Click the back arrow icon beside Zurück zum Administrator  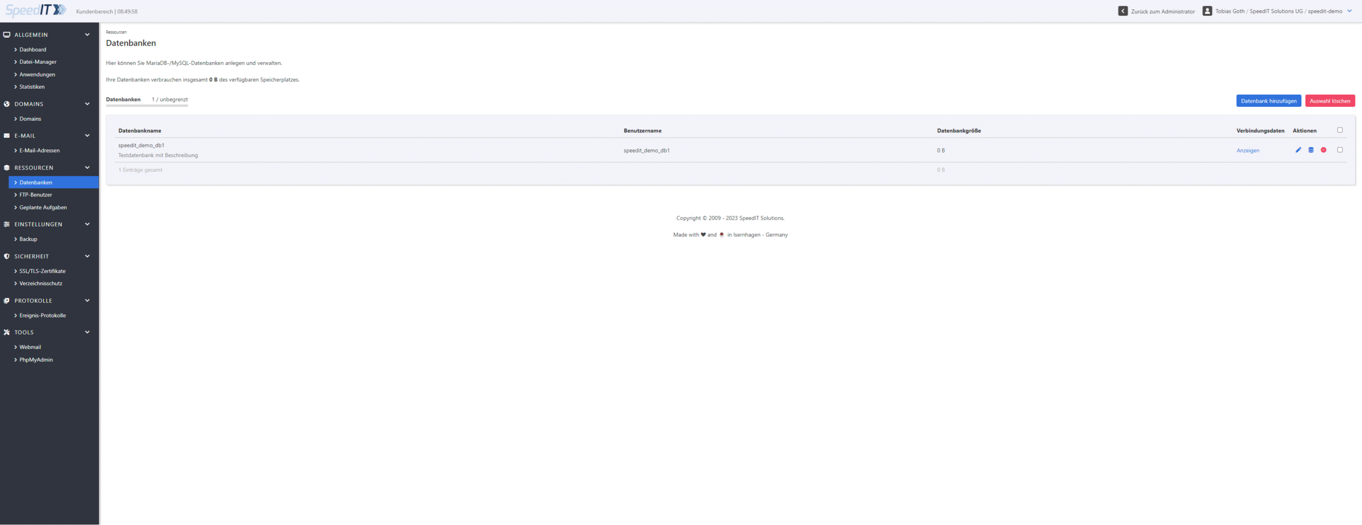tap(1123, 11)
